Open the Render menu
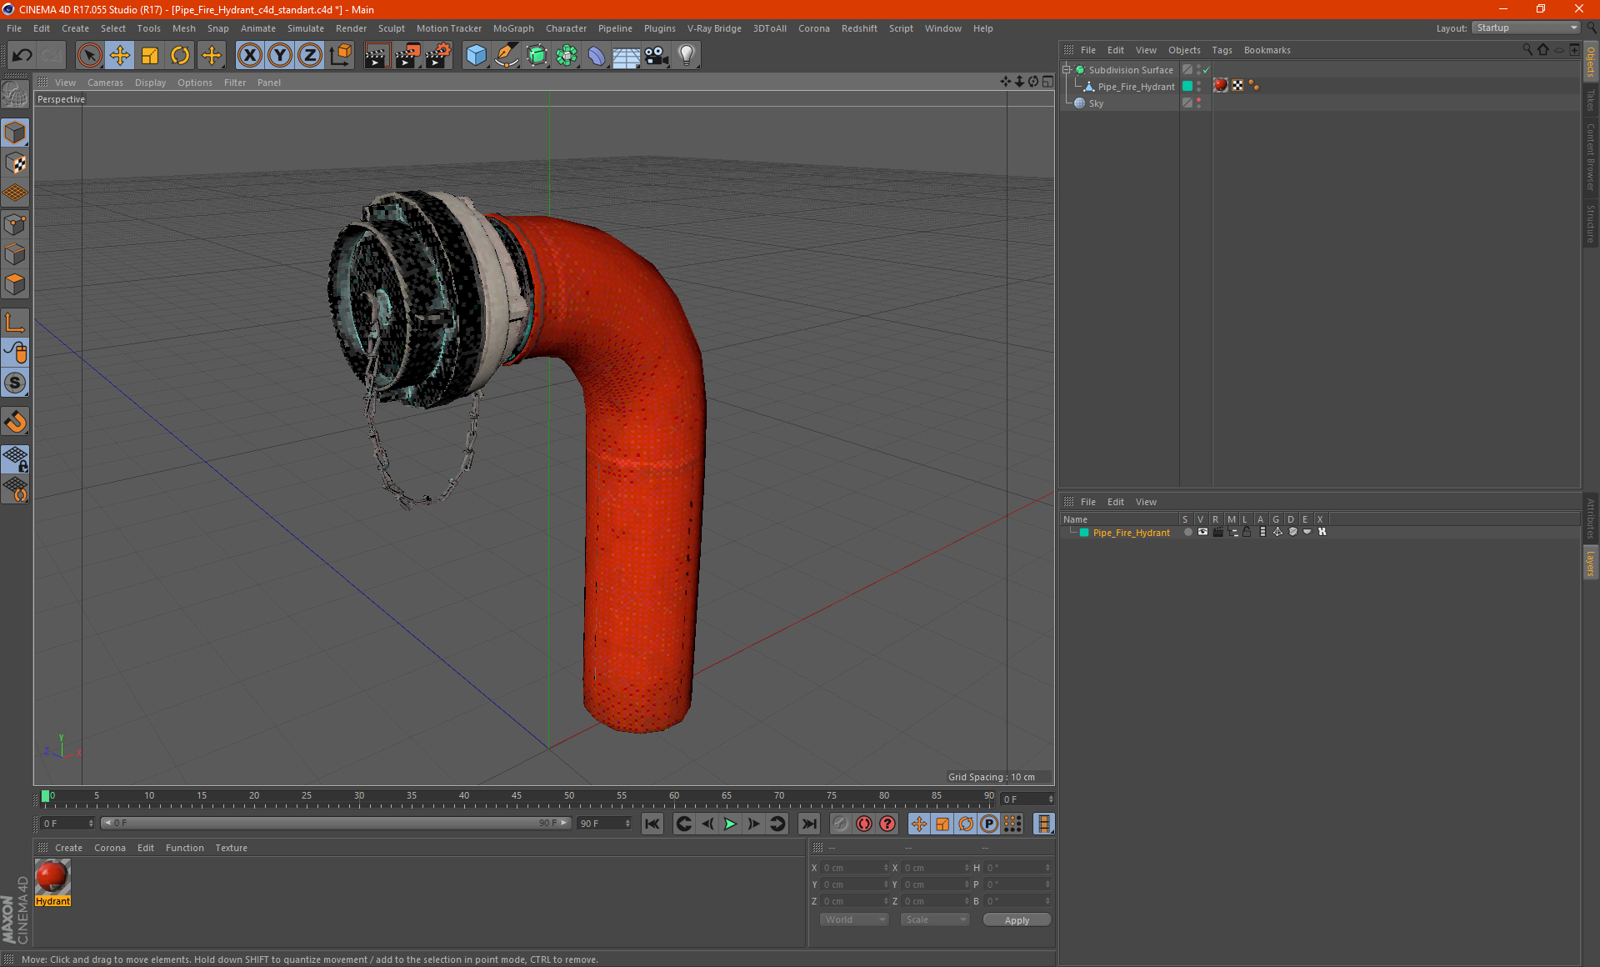1600x967 pixels. [351, 28]
